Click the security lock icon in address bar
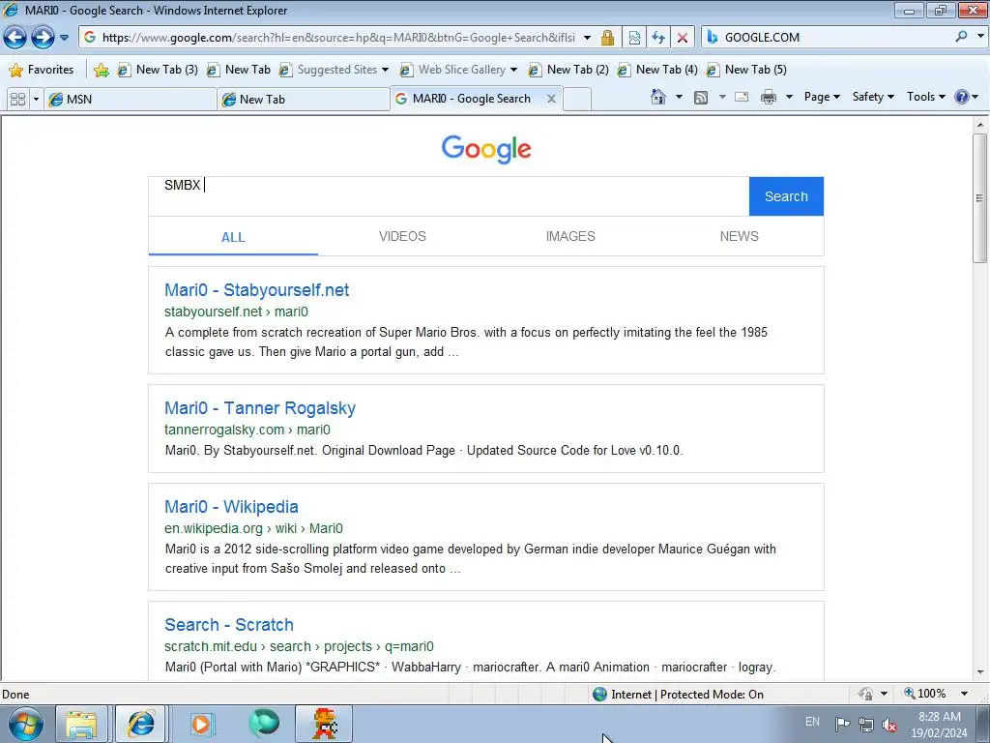Viewport: 990px width, 743px height. tap(607, 38)
